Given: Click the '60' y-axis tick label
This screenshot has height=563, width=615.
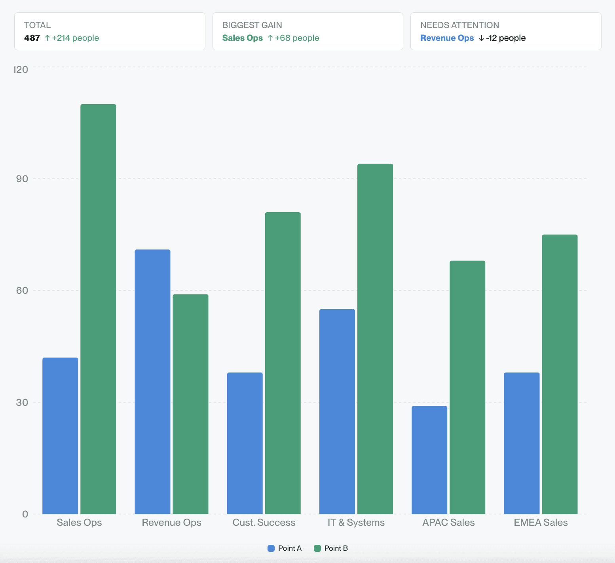Looking at the screenshot, I should 22,291.
